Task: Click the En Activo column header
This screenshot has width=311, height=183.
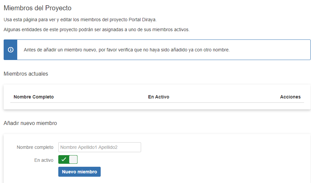Action: tap(159, 97)
